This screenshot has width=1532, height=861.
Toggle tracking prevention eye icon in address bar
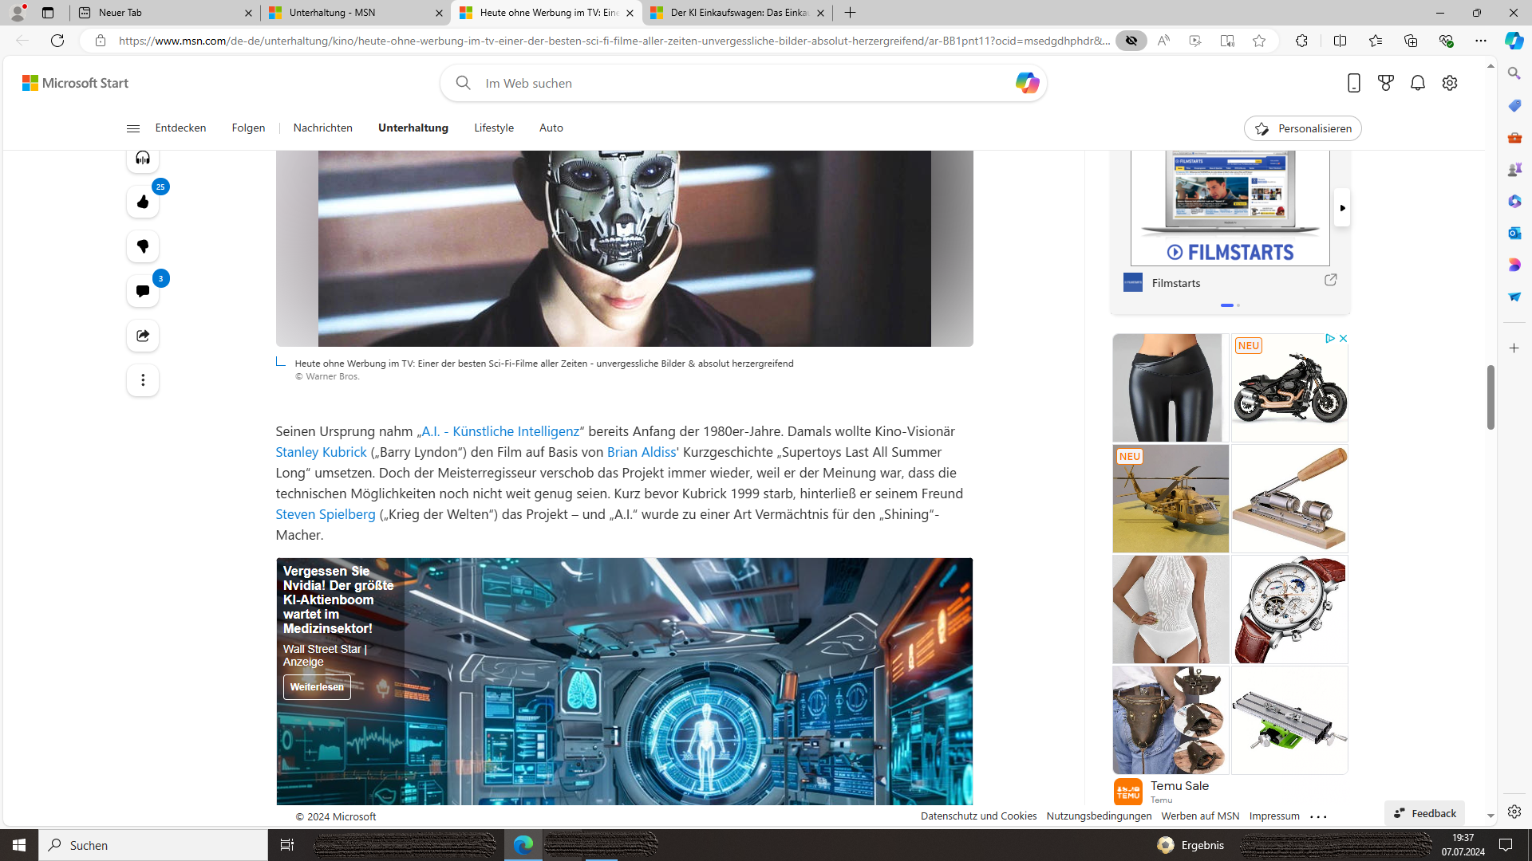coord(1131,41)
